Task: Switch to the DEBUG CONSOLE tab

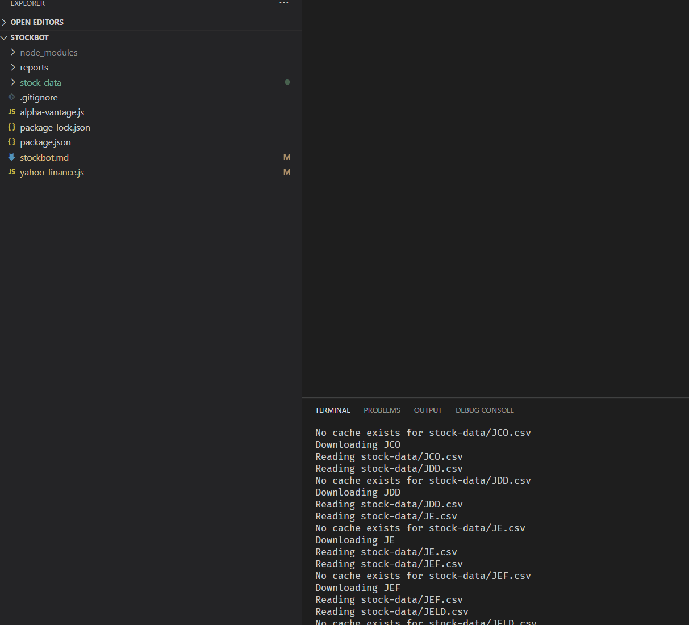Action: click(x=485, y=410)
